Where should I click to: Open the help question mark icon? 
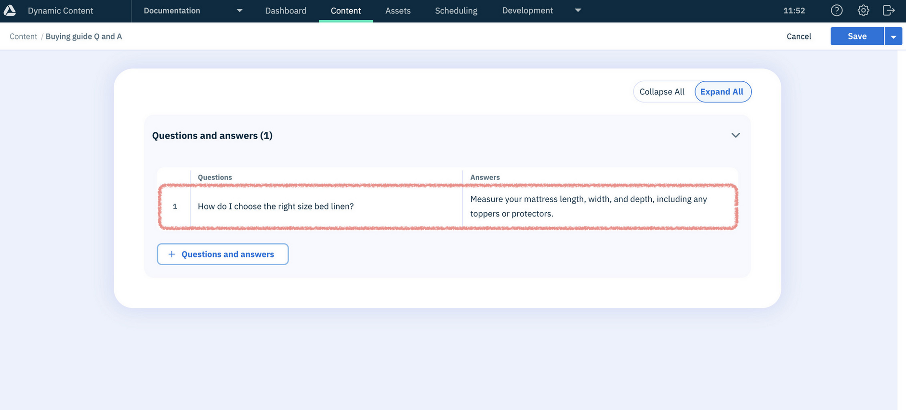(837, 11)
